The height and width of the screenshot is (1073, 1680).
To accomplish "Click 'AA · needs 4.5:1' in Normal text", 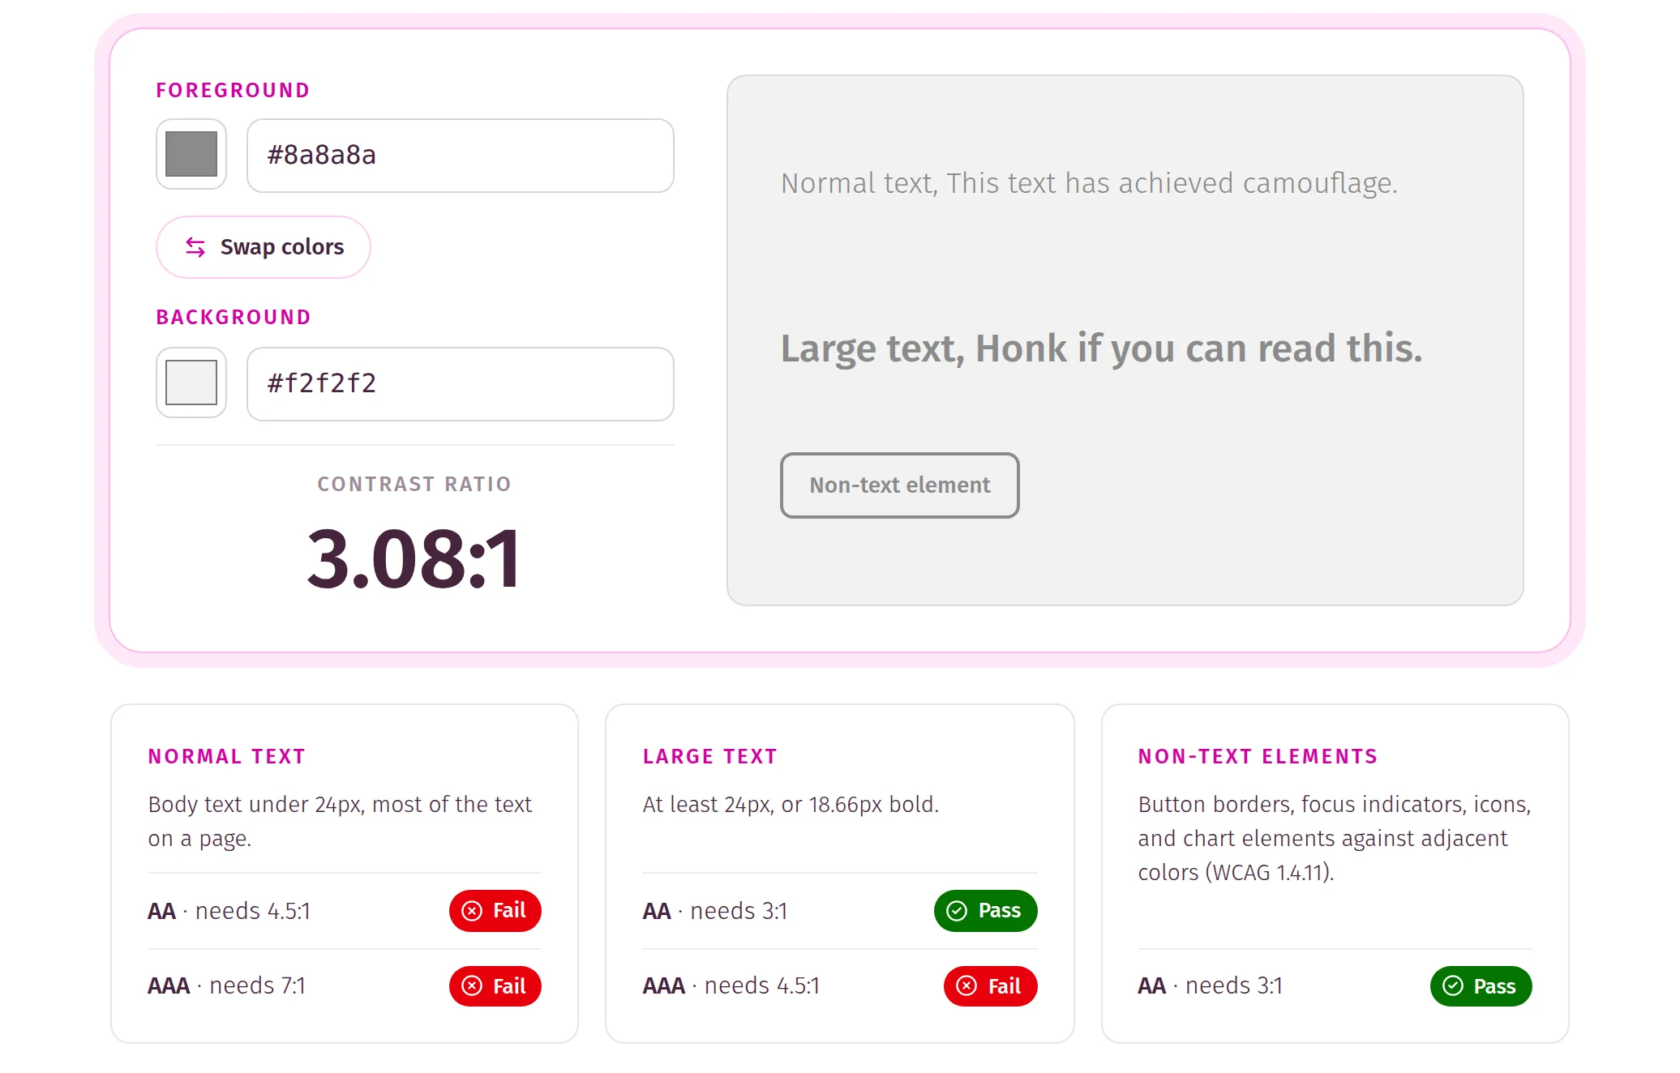I will coord(229,912).
